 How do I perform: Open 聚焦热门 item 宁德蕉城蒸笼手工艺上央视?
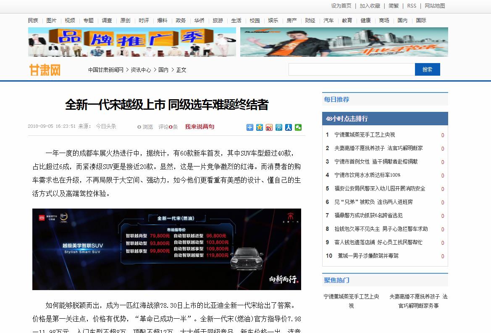point(351,301)
